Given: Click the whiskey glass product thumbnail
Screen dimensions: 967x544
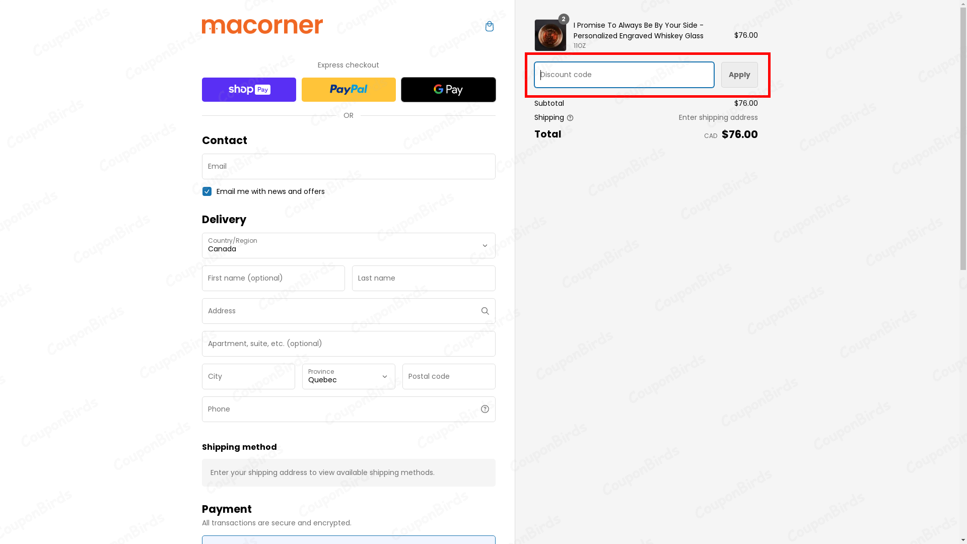Looking at the screenshot, I should click(x=550, y=35).
